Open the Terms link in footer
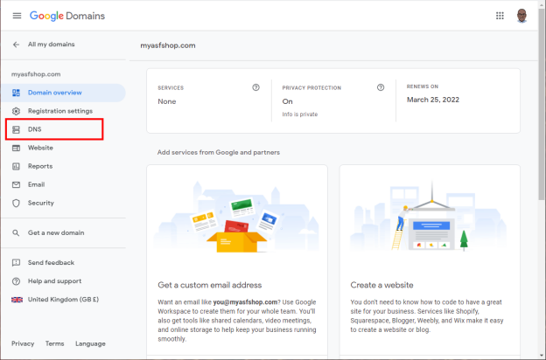546x360 pixels. [54, 343]
